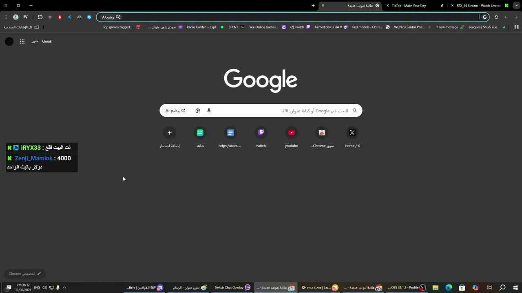This screenshot has height=293, width=522.
Task: Click the blue sound-wave extension icon
Action: pos(70,17)
